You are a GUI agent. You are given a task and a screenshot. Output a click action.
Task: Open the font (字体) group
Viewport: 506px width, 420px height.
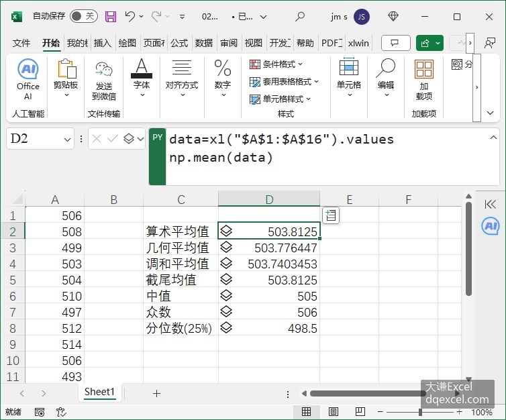point(142,78)
